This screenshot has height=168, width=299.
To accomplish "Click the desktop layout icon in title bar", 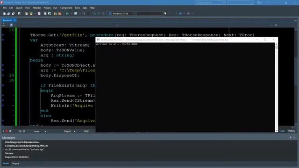I will pos(259,2).
